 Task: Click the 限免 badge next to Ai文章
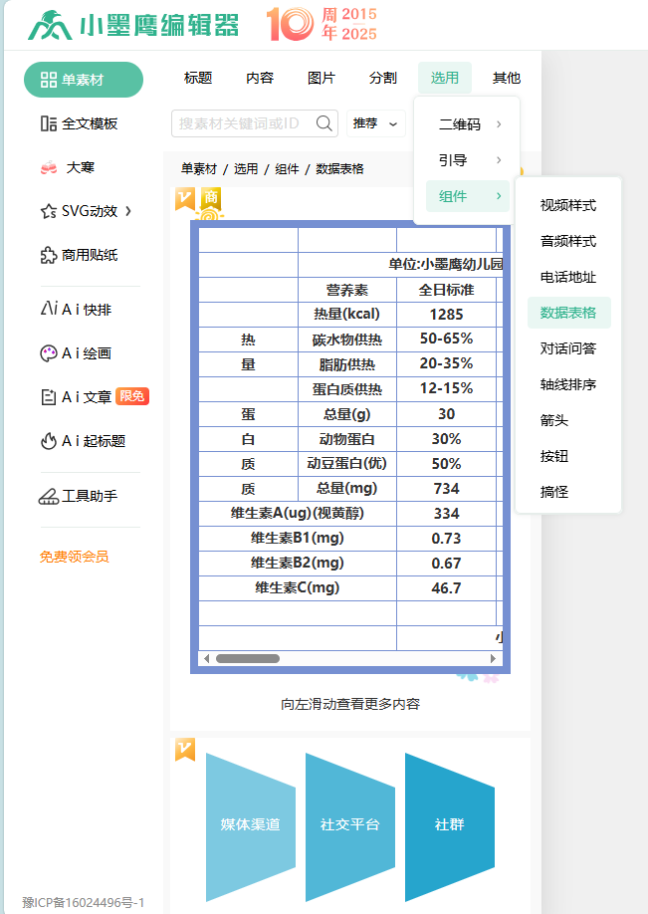click(132, 396)
